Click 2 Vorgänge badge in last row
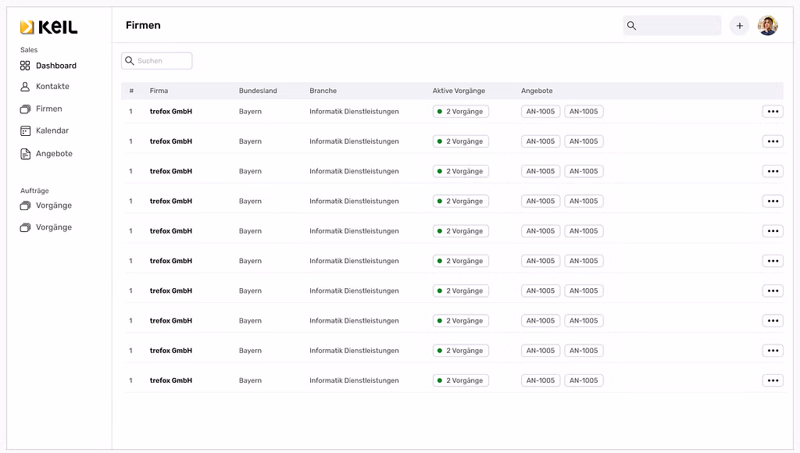 click(x=461, y=380)
